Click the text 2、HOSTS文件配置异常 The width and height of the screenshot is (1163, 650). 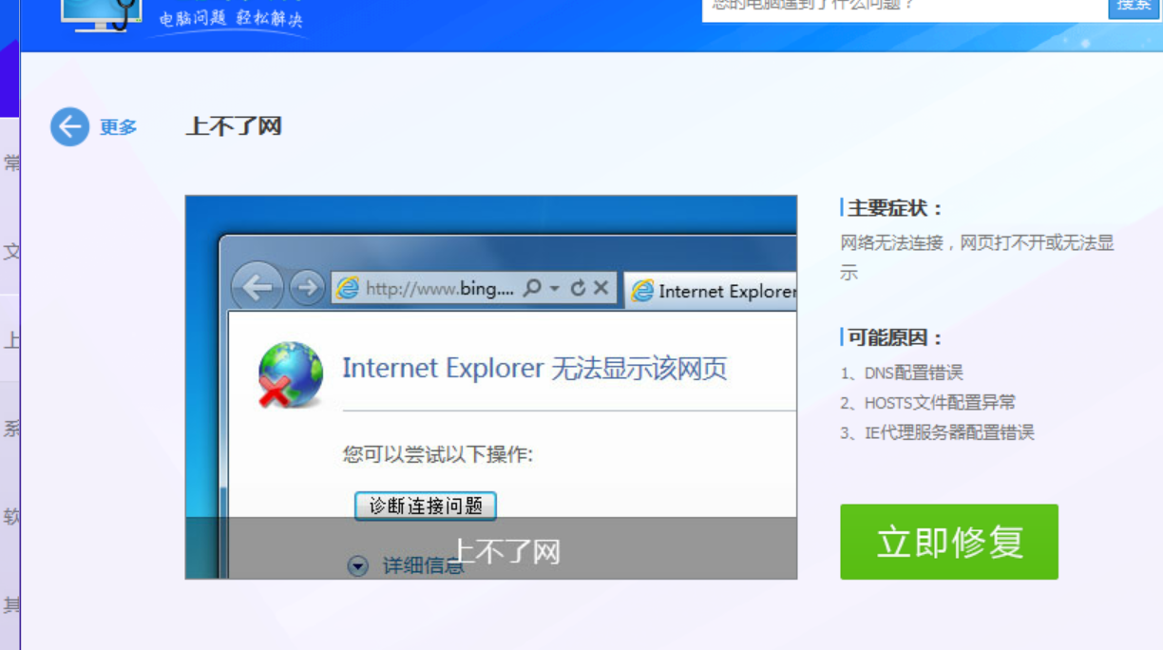coord(927,403)
